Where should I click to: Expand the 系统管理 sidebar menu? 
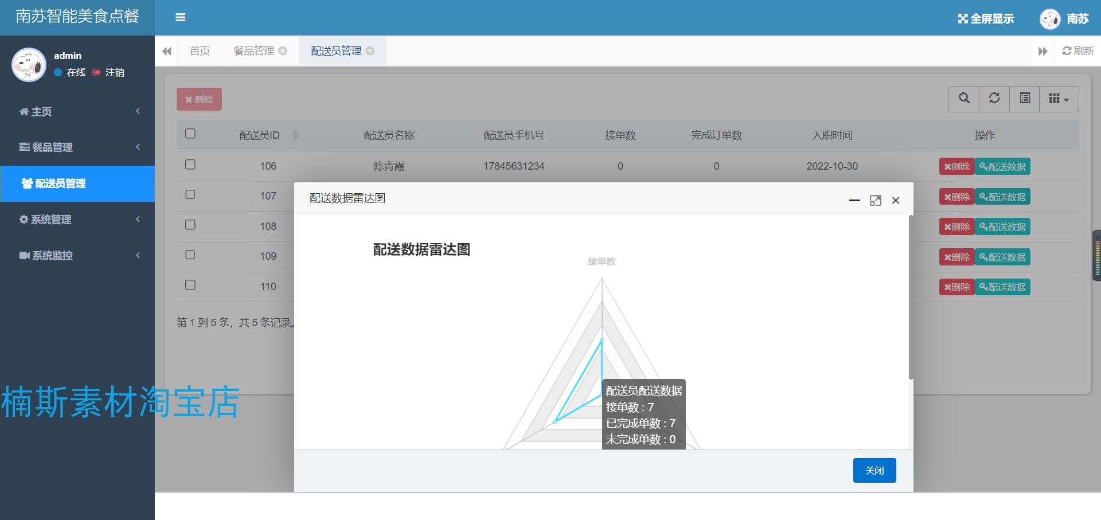pyautogui.click(x=77, y=220)
